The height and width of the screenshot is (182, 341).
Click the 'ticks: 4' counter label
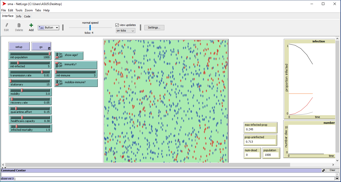[x=89, y=33]
